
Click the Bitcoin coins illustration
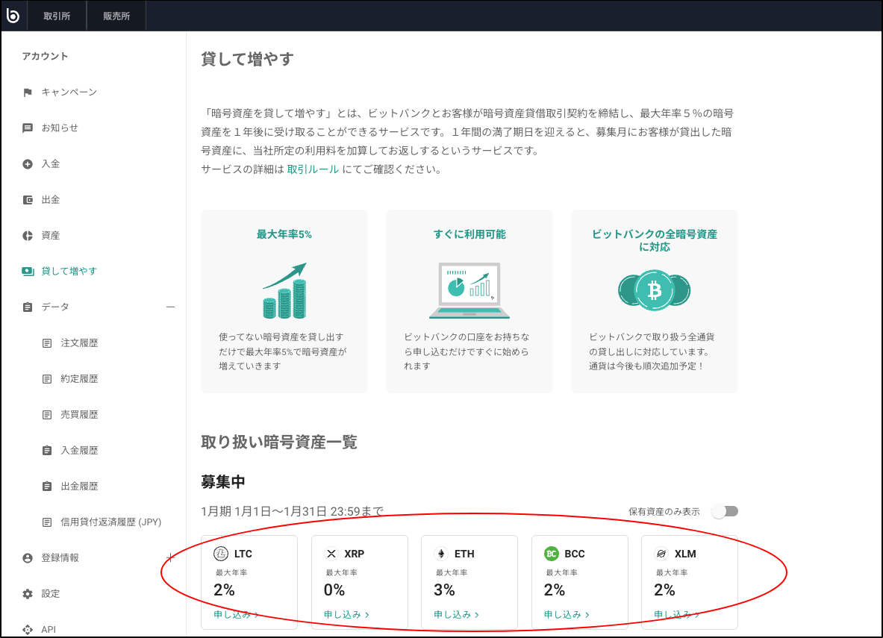click(655, 290)
